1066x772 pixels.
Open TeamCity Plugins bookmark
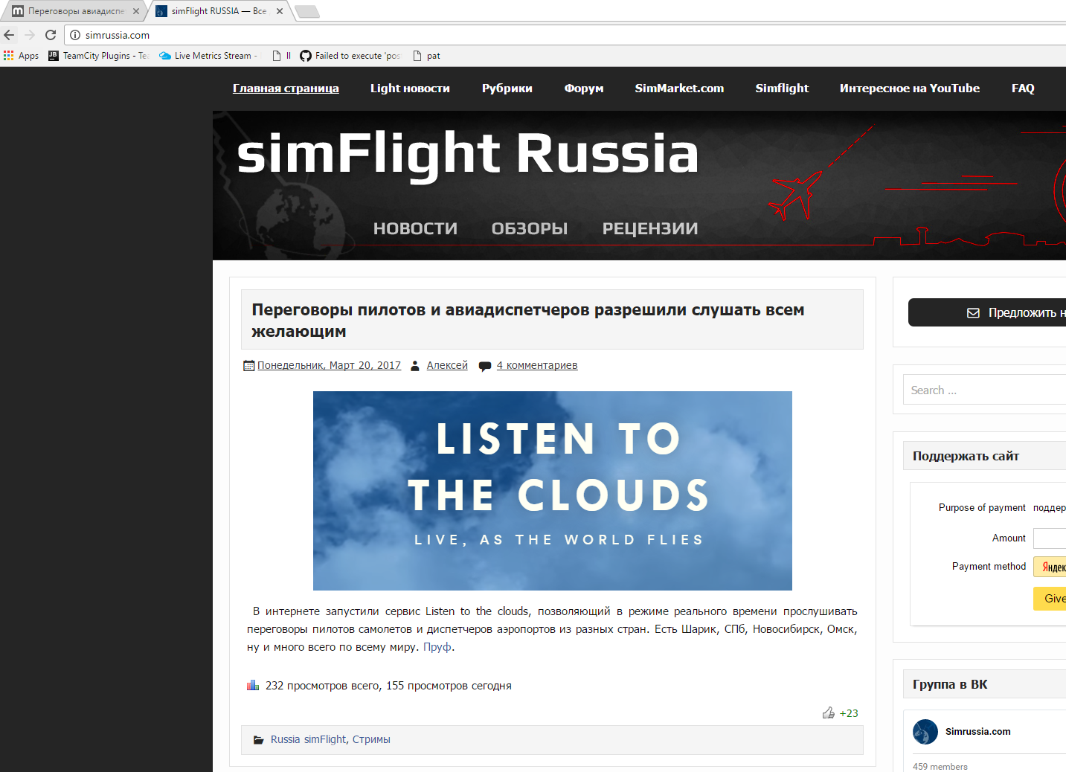pos(98,56)
